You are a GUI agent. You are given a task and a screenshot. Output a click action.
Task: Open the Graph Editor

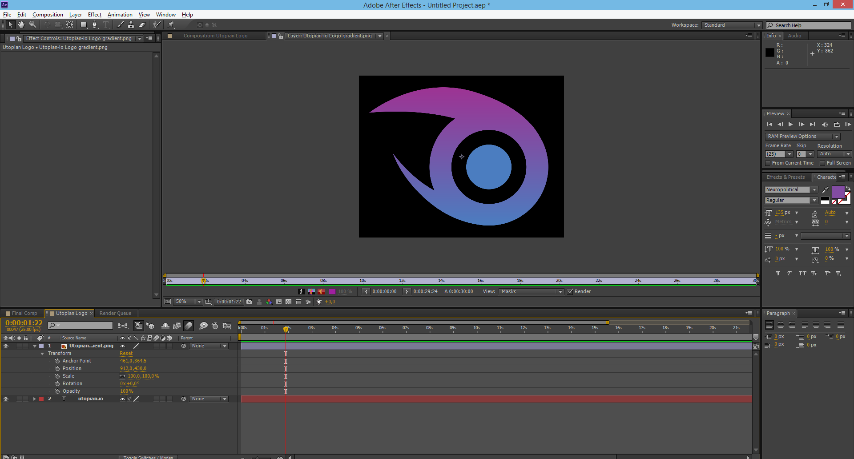227,326
